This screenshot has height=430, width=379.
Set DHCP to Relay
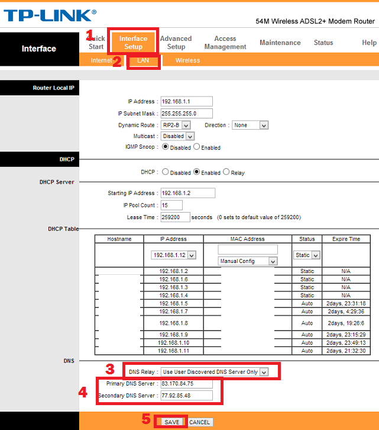click(x=226, y=172)
